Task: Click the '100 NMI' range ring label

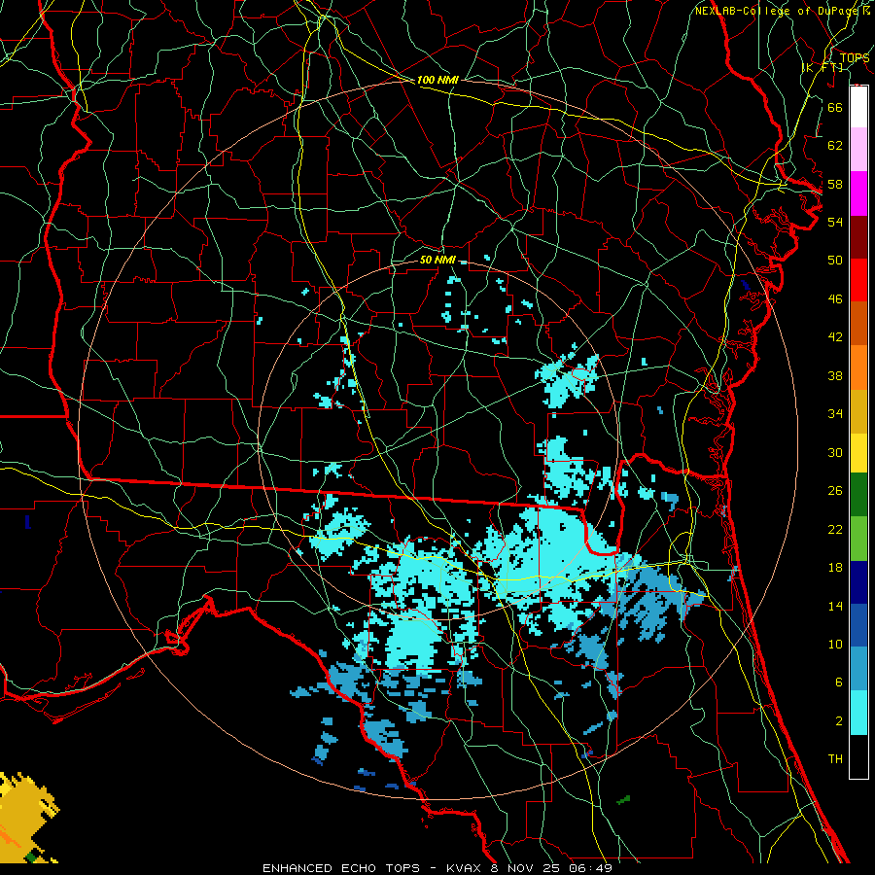Action: click(437, 80)
